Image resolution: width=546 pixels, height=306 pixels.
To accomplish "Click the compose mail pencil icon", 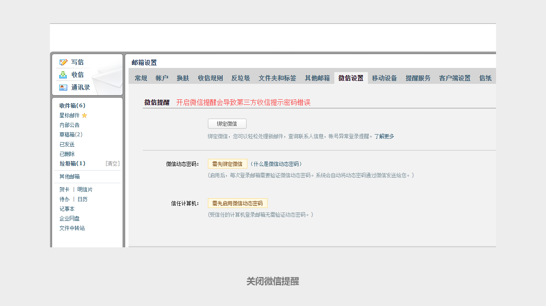I will (63, 62).
